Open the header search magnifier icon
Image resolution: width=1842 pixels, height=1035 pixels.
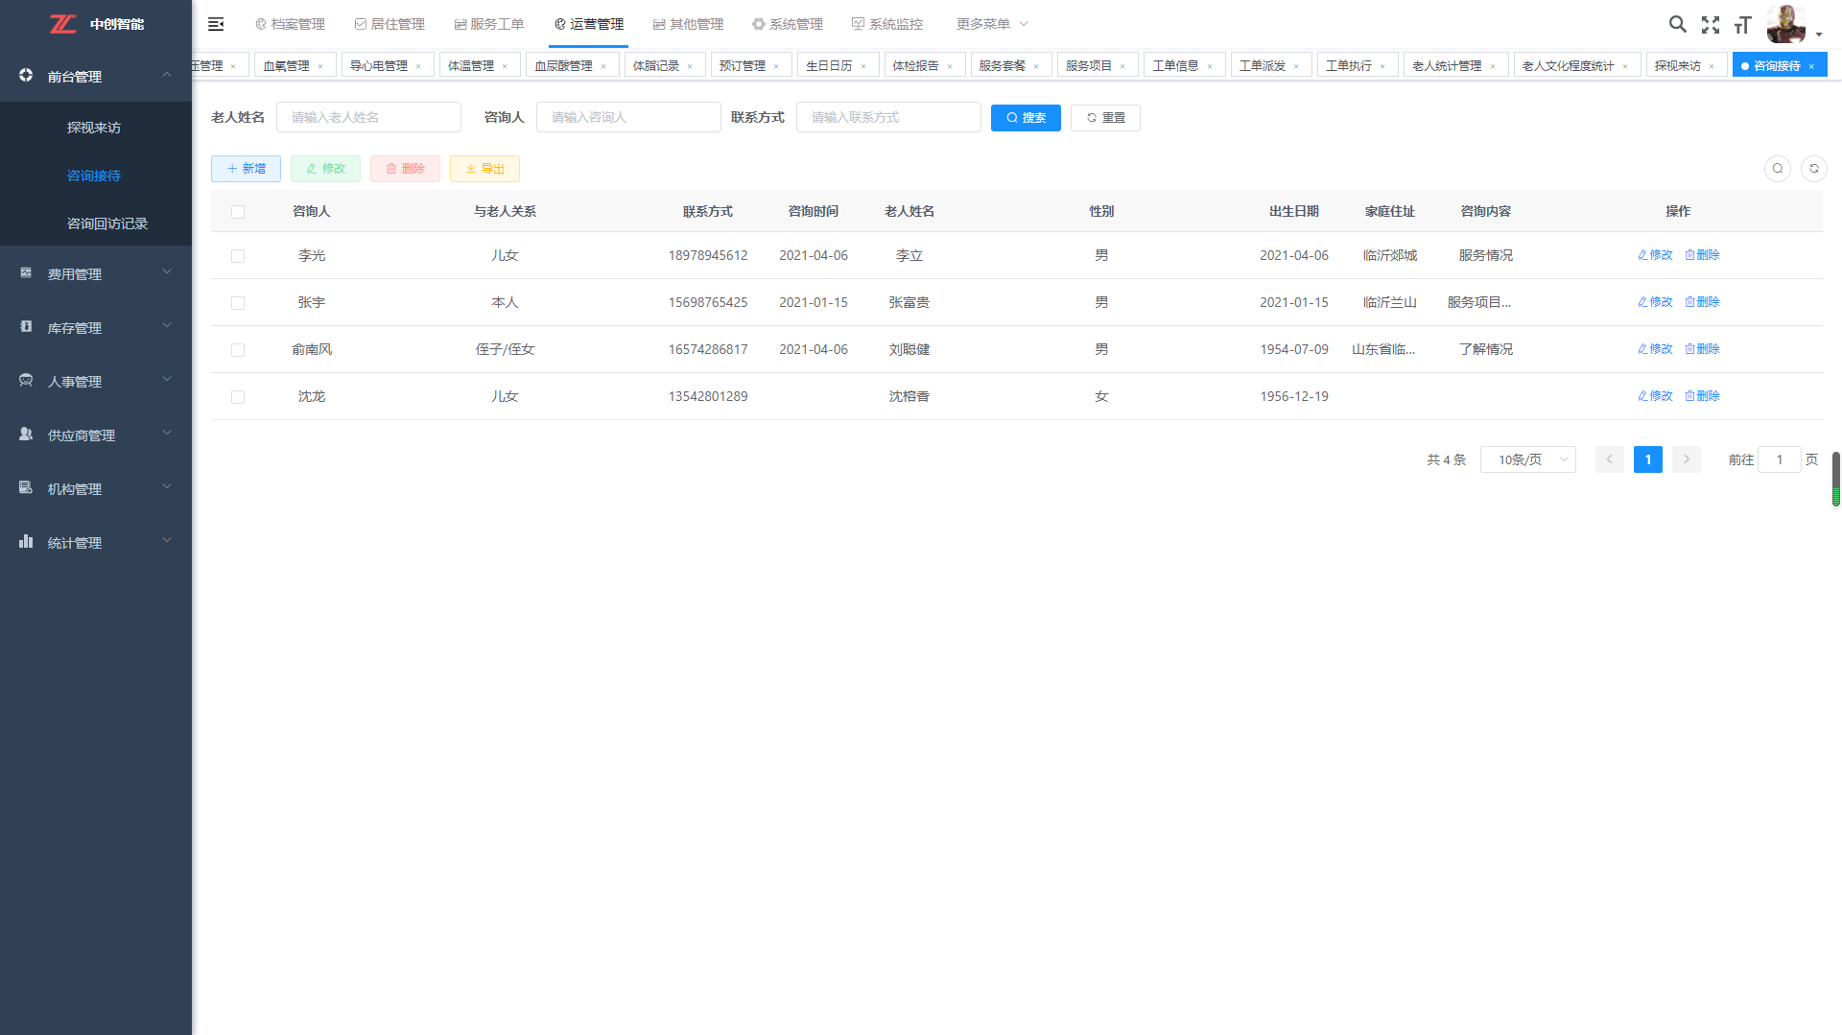(1677, 24)
